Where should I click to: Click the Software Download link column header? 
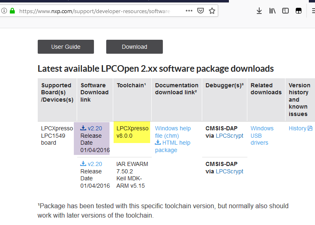click(x=95, y=100)
